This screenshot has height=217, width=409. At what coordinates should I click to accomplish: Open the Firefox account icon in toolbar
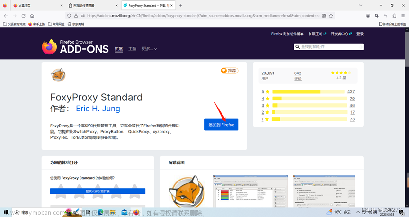click(x=368, y=16)
